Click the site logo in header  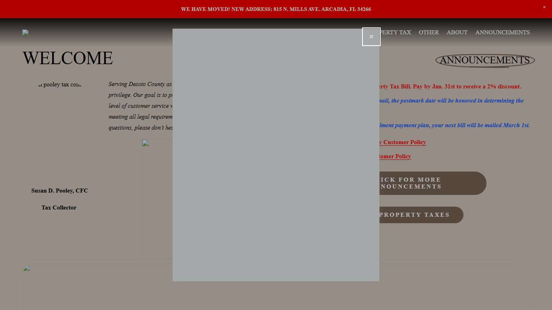25,33
